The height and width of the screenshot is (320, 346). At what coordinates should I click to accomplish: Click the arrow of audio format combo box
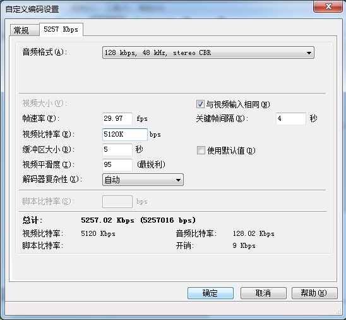pyautogui.click(x=309, y=53)
